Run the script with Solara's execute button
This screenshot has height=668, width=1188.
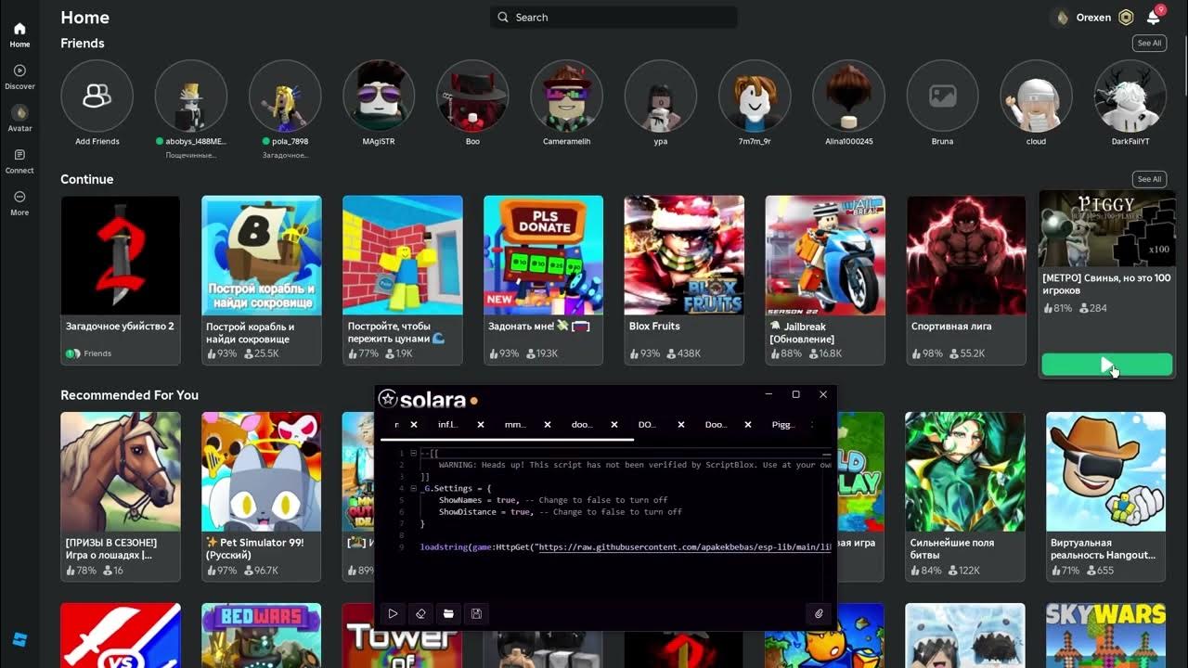(x=393, y=613)
